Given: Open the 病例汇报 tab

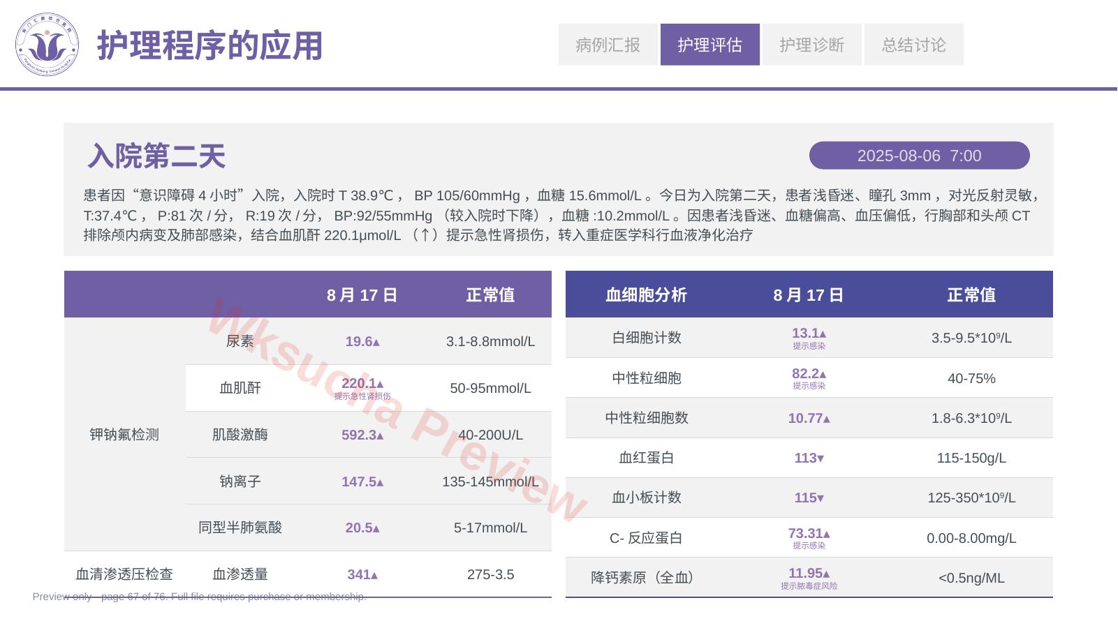Looking at the screenshot, I should (608, 45).
